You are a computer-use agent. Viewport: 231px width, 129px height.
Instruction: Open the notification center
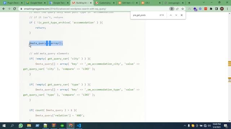point(226,126)
